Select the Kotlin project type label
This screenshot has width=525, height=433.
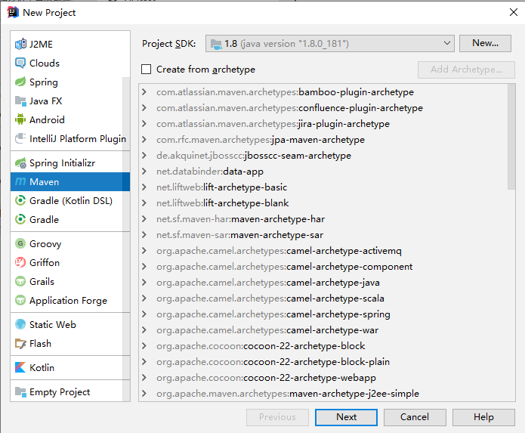(x=42, y=368)
